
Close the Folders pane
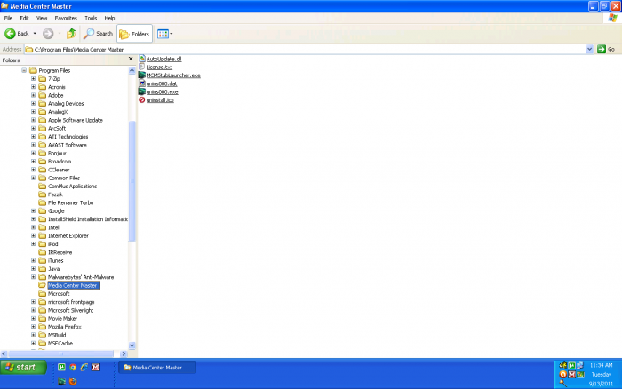point(131,60)
